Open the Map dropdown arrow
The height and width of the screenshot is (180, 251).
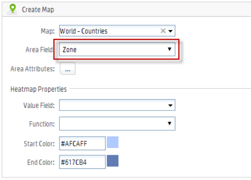(x=171, y=31)
